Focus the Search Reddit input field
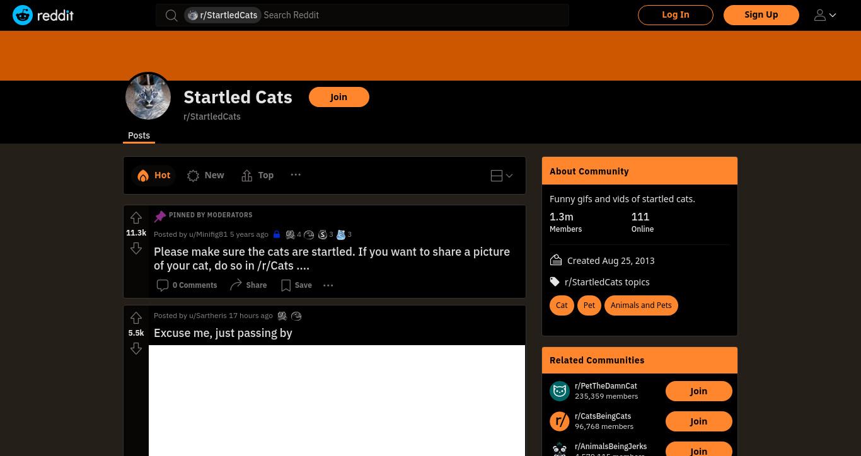Image resolution: width=861 pixels, height=456 pixels. click(x=413, y=15)
